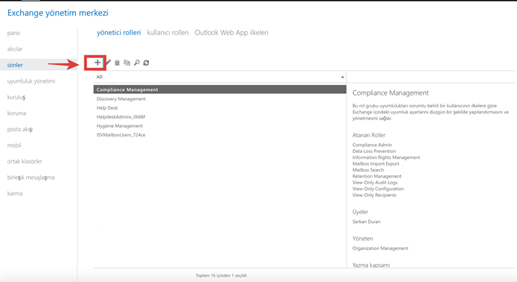
Task: Open ortak klasörler in the sidebar
Action: 25,161
